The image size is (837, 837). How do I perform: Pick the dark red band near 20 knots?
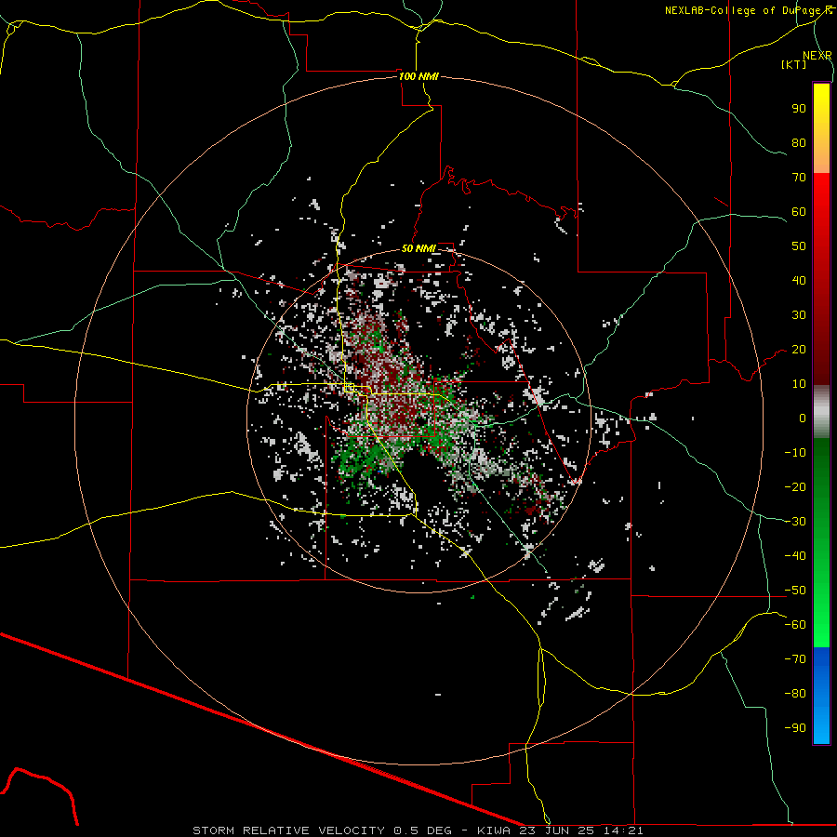(x=821, y=350)
